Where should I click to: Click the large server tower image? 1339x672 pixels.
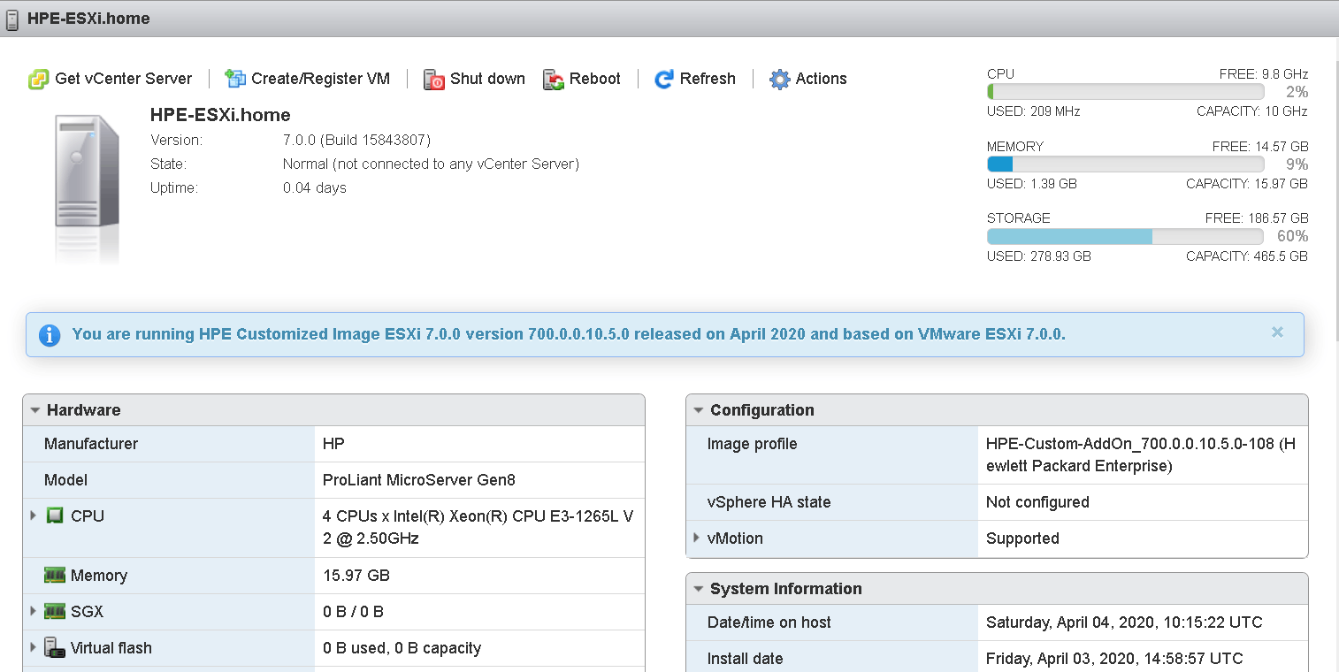click(x=86, y=186)
